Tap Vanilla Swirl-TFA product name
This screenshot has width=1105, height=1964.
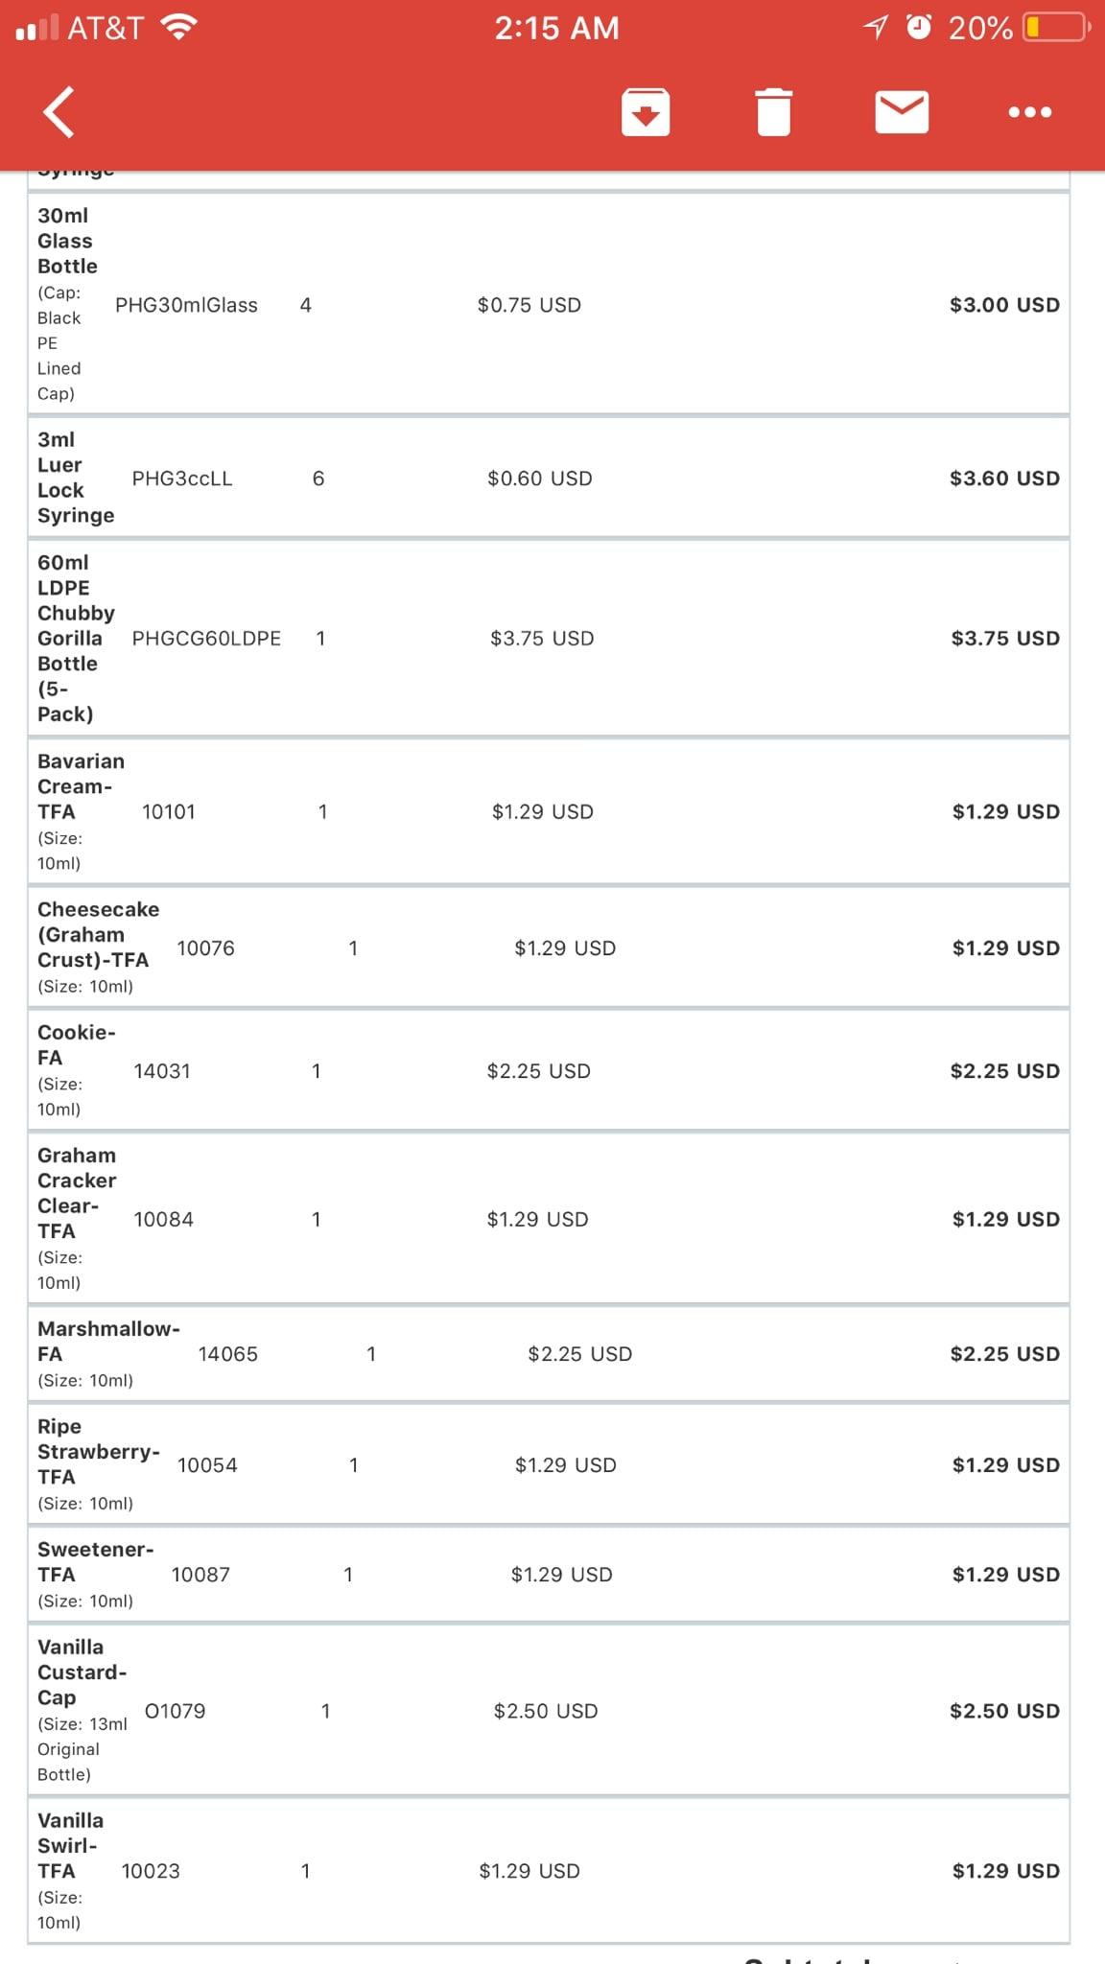coord(69,1845)
